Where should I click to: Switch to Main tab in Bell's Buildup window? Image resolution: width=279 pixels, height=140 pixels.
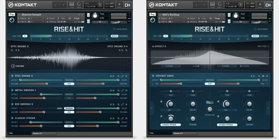tap(160, 133)
